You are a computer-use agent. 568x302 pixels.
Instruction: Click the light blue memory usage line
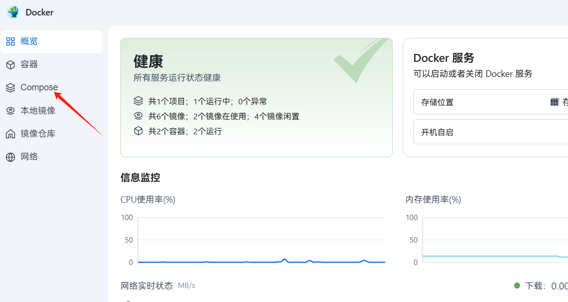click(495, 257)
